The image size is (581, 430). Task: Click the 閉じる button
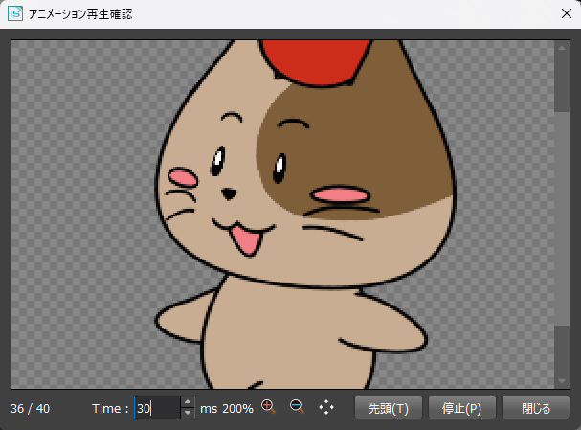pyautogui.click(x=536, y=408)
